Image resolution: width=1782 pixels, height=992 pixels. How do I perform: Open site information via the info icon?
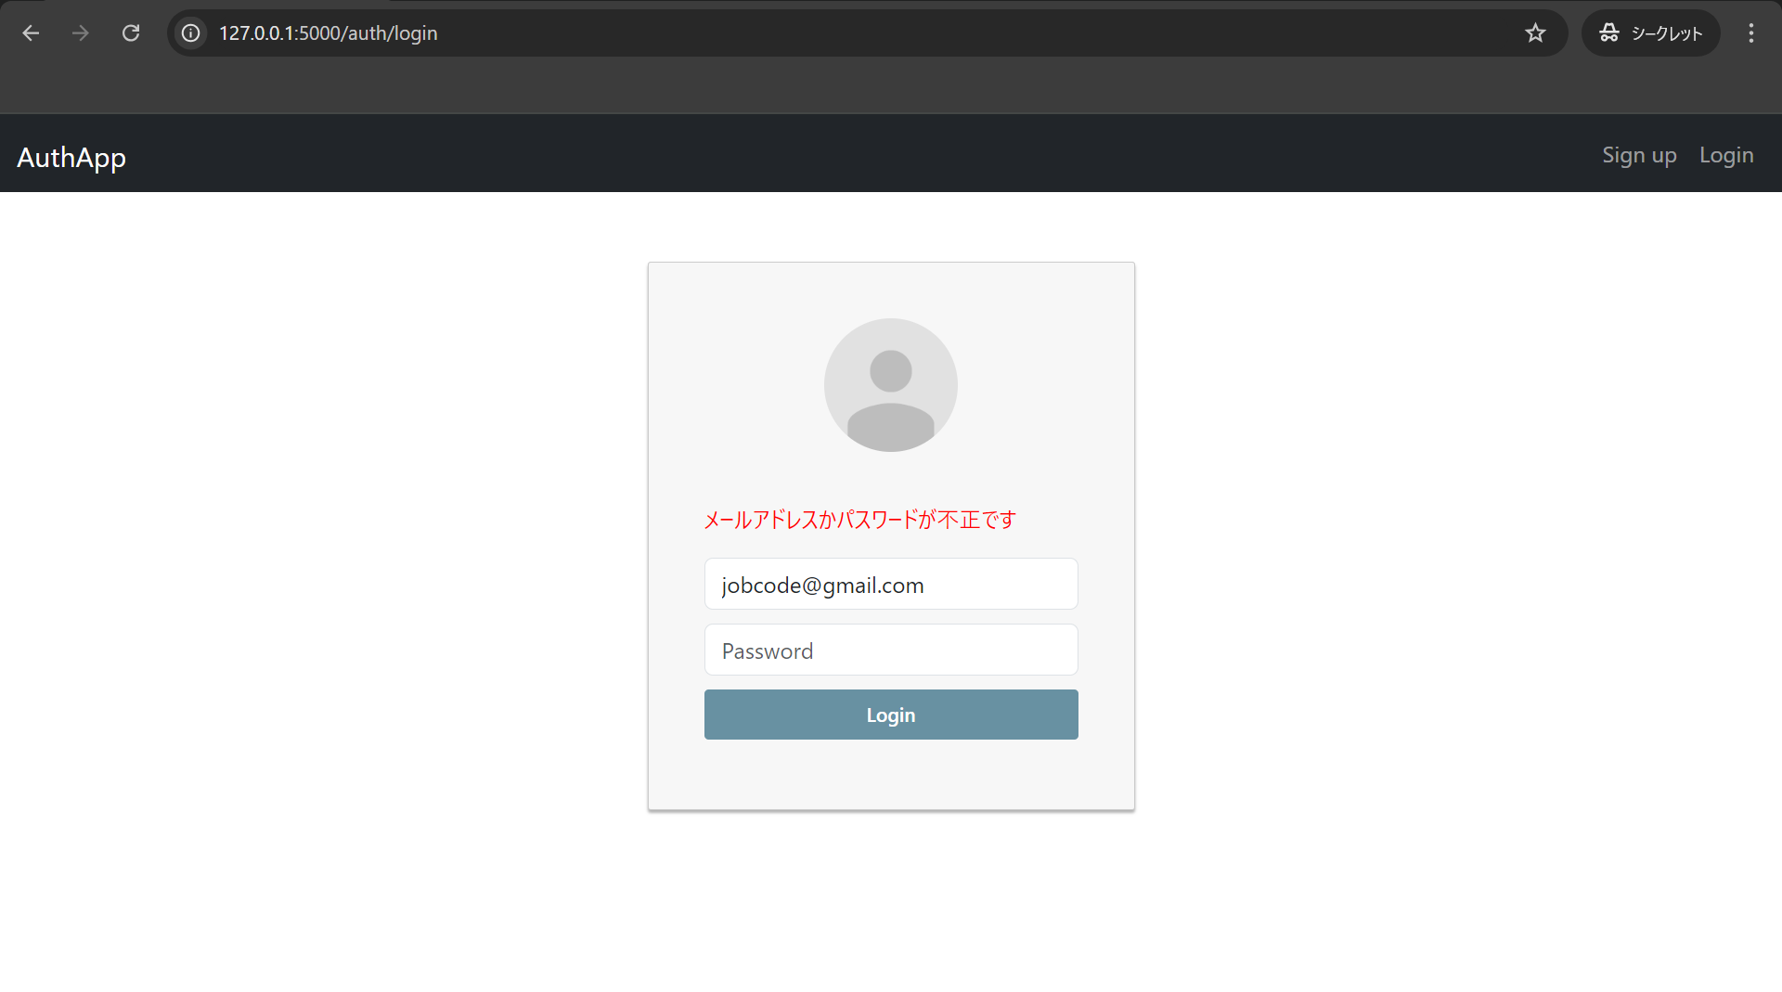pyautogui.click(x=190, y=32)
